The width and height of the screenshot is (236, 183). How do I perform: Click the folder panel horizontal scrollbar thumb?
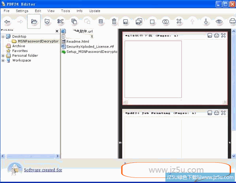click(31, 156)
